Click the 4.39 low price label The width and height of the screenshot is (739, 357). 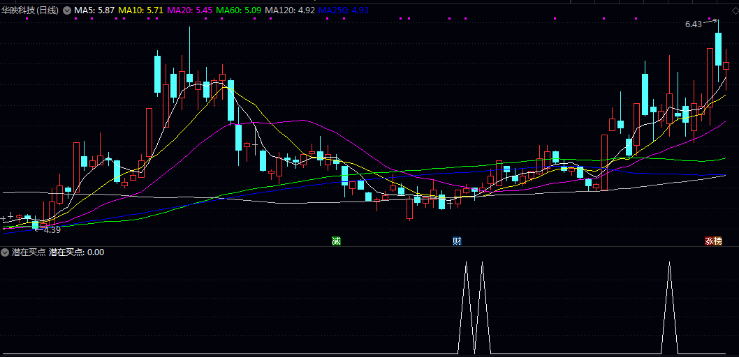pyautogui.click(x=52, y=230)
